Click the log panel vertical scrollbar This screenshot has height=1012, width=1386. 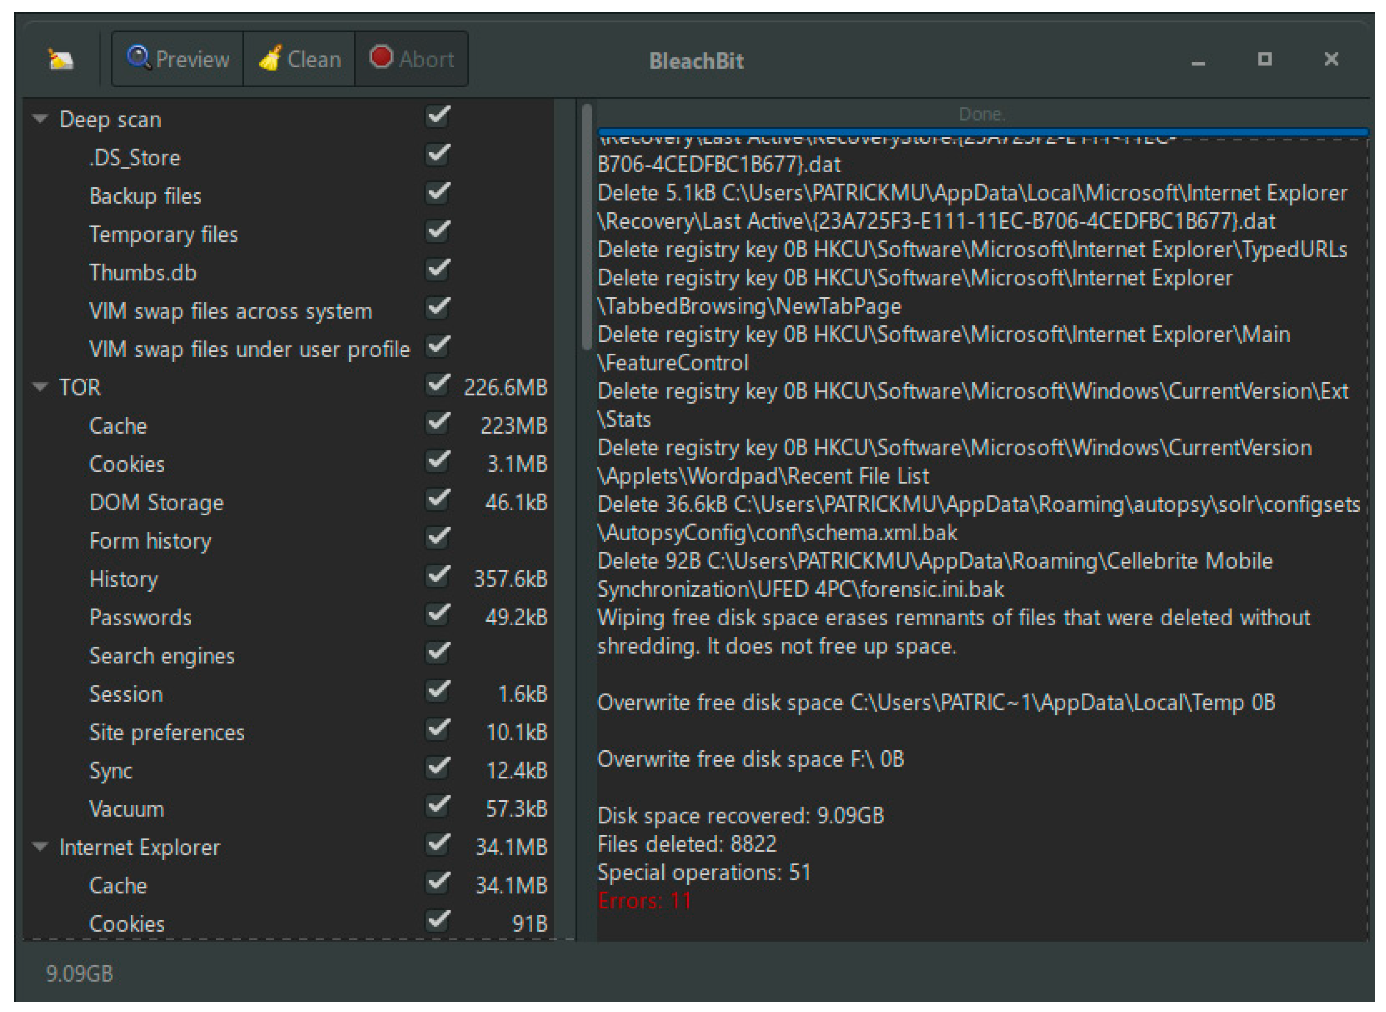pos(587,227)
